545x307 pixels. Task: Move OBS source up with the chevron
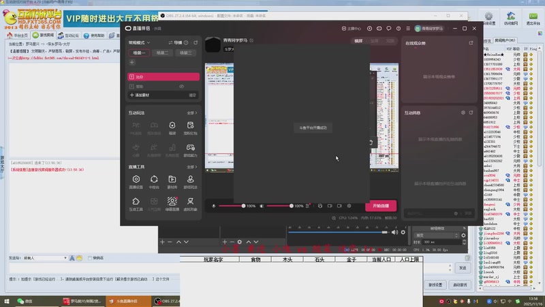249,242
